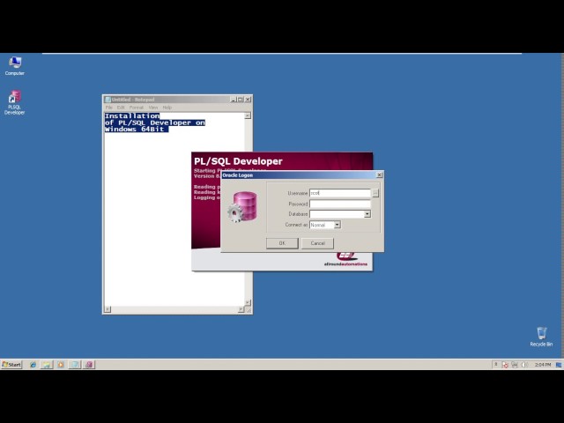This screenshot has width=564, height=423.
Task: Click the Password field in Oracle Logon
Action: click(x=340, y=204)
